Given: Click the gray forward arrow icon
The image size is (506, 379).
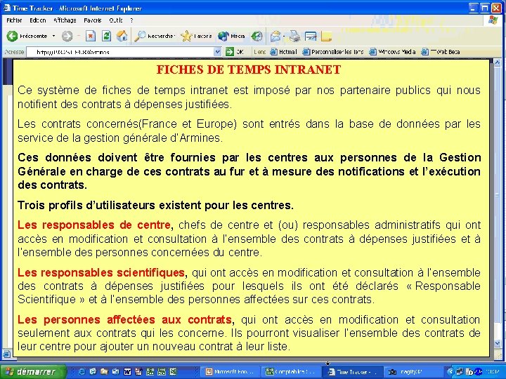Looking at the screenshot, I should pos(67,36).
